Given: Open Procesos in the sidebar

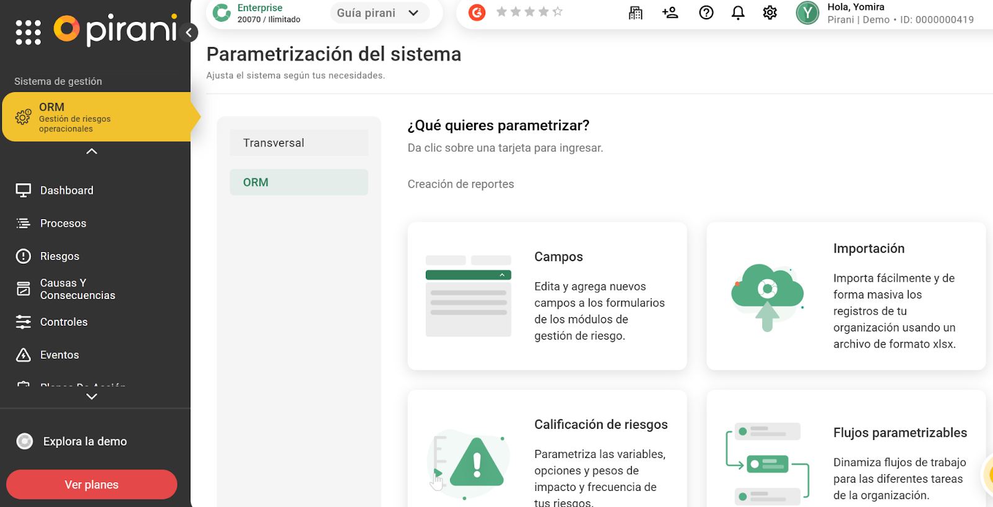Looking at the screenshot, I should 63,223.
